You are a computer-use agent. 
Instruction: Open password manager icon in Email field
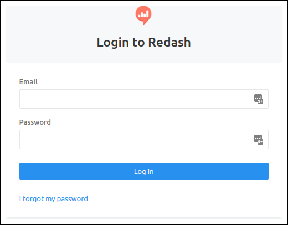[259, 99]
